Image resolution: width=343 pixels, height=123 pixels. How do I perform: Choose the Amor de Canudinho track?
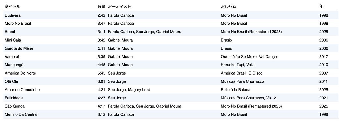171,90
